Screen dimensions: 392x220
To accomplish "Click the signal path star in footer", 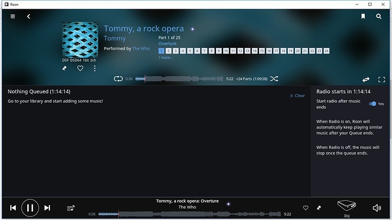I will tap(228, 204).
